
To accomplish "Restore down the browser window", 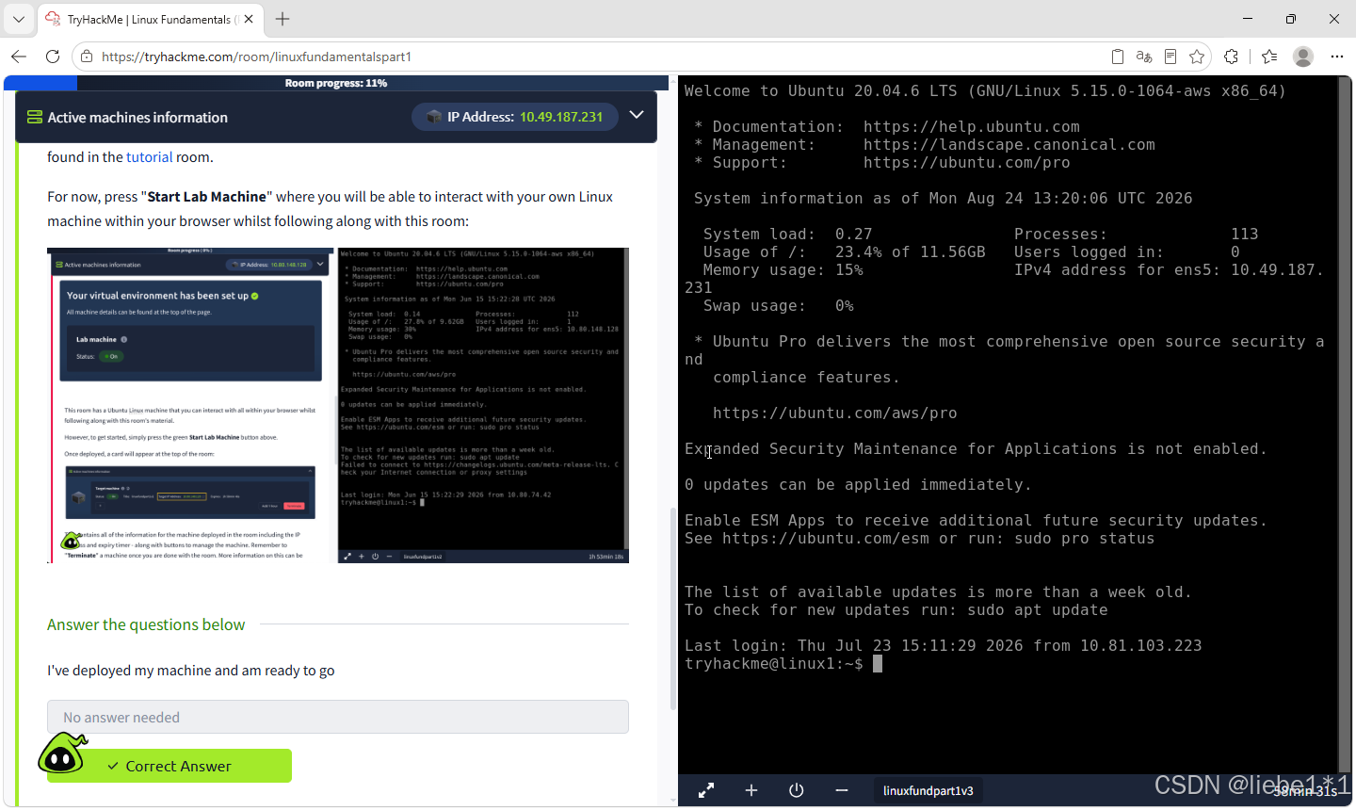I will pos(1291,19).
